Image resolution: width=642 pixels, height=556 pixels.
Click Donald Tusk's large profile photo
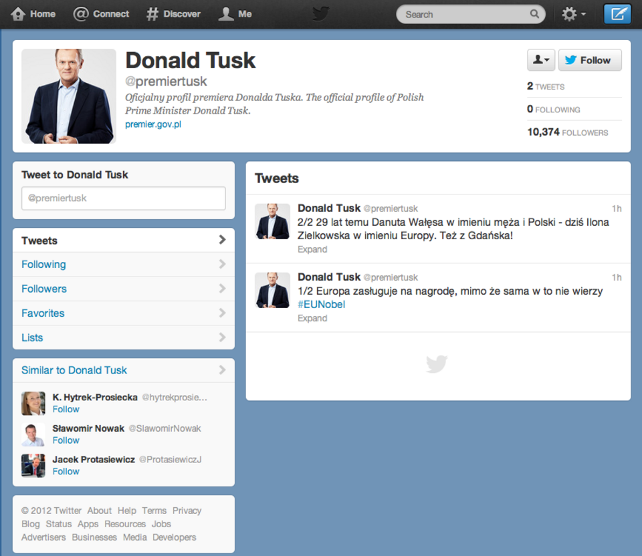point(69,96)
